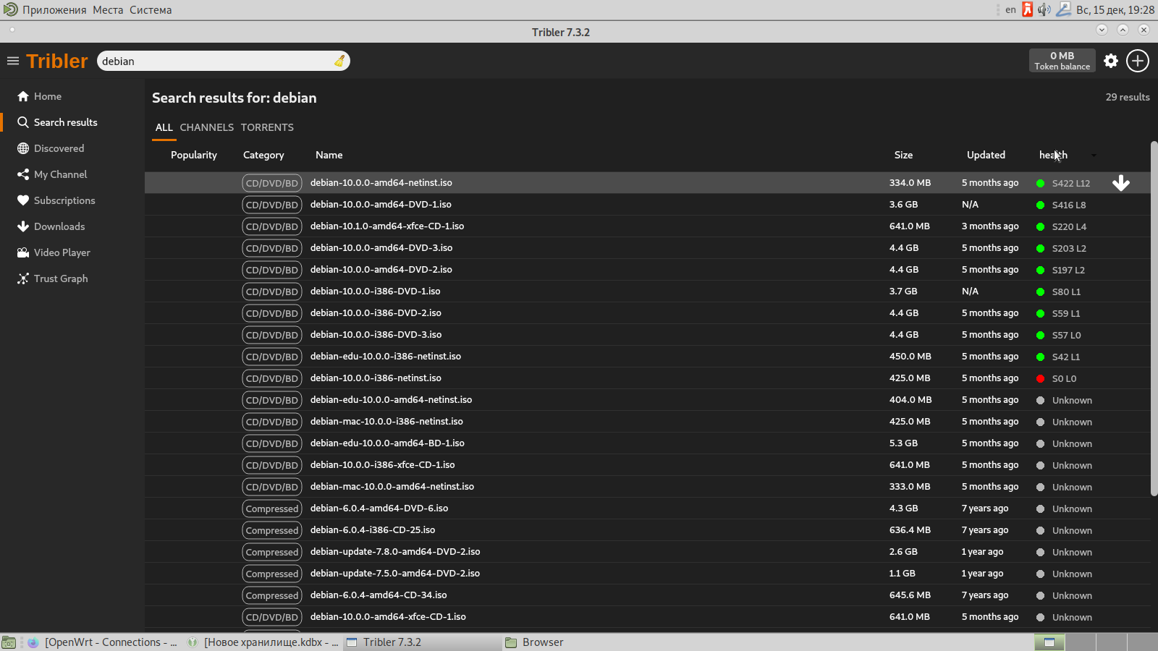Viewport: 1158px width, 651px height.
Task: Open the Приложения menu
Action: point(54,10)
